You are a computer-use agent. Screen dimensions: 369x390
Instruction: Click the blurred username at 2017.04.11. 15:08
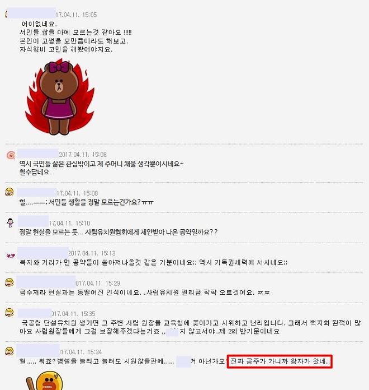[38, 154]
